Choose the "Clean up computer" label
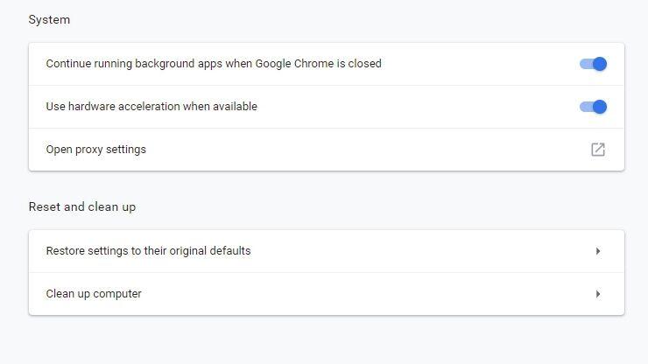The image size is (648, 364). (x=94, y=294)
